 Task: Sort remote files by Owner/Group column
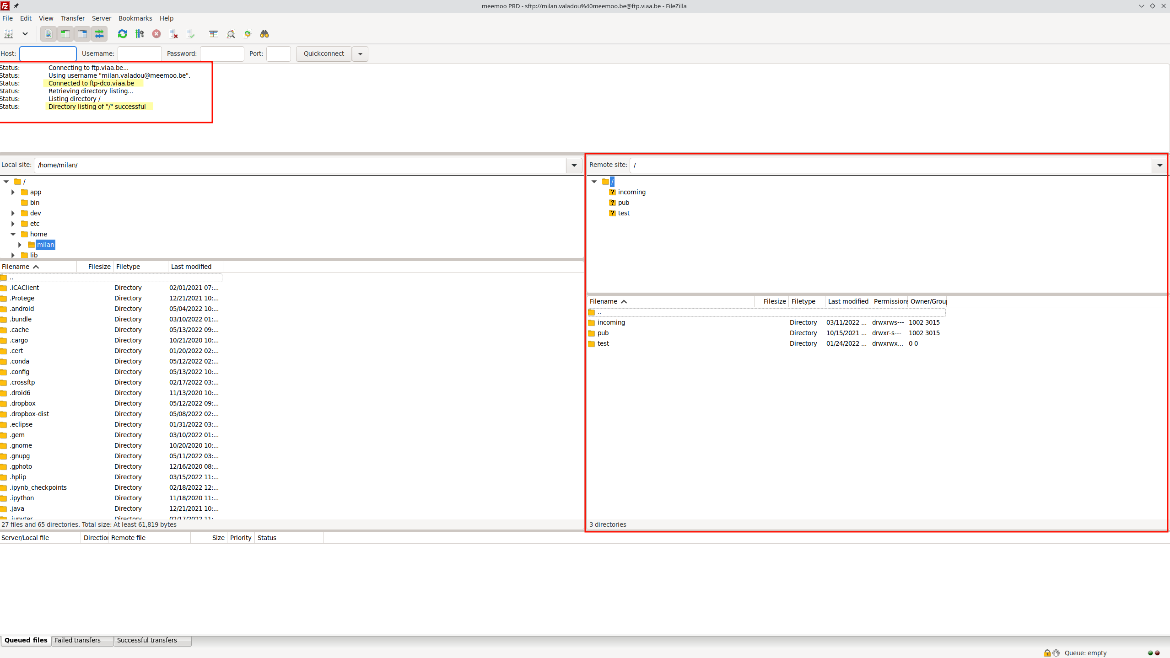[927, 301]
